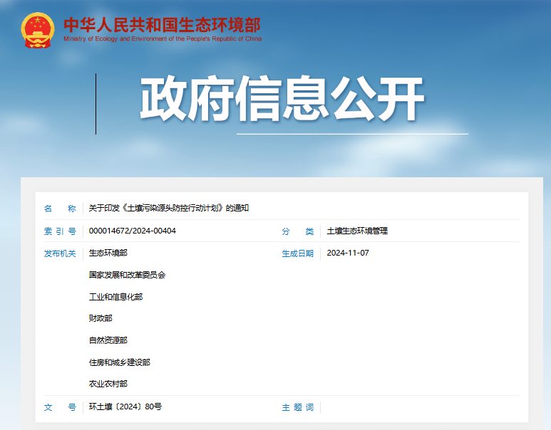Select agency 农业农村部
The height and width of the screenshot is (430, 551).
tap(108, 384)
